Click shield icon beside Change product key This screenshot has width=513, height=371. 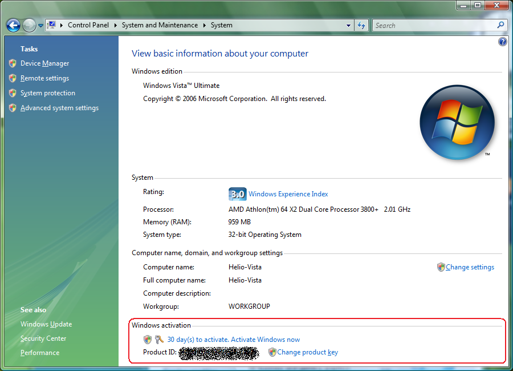pyautogui.click(x=272, y=352)
